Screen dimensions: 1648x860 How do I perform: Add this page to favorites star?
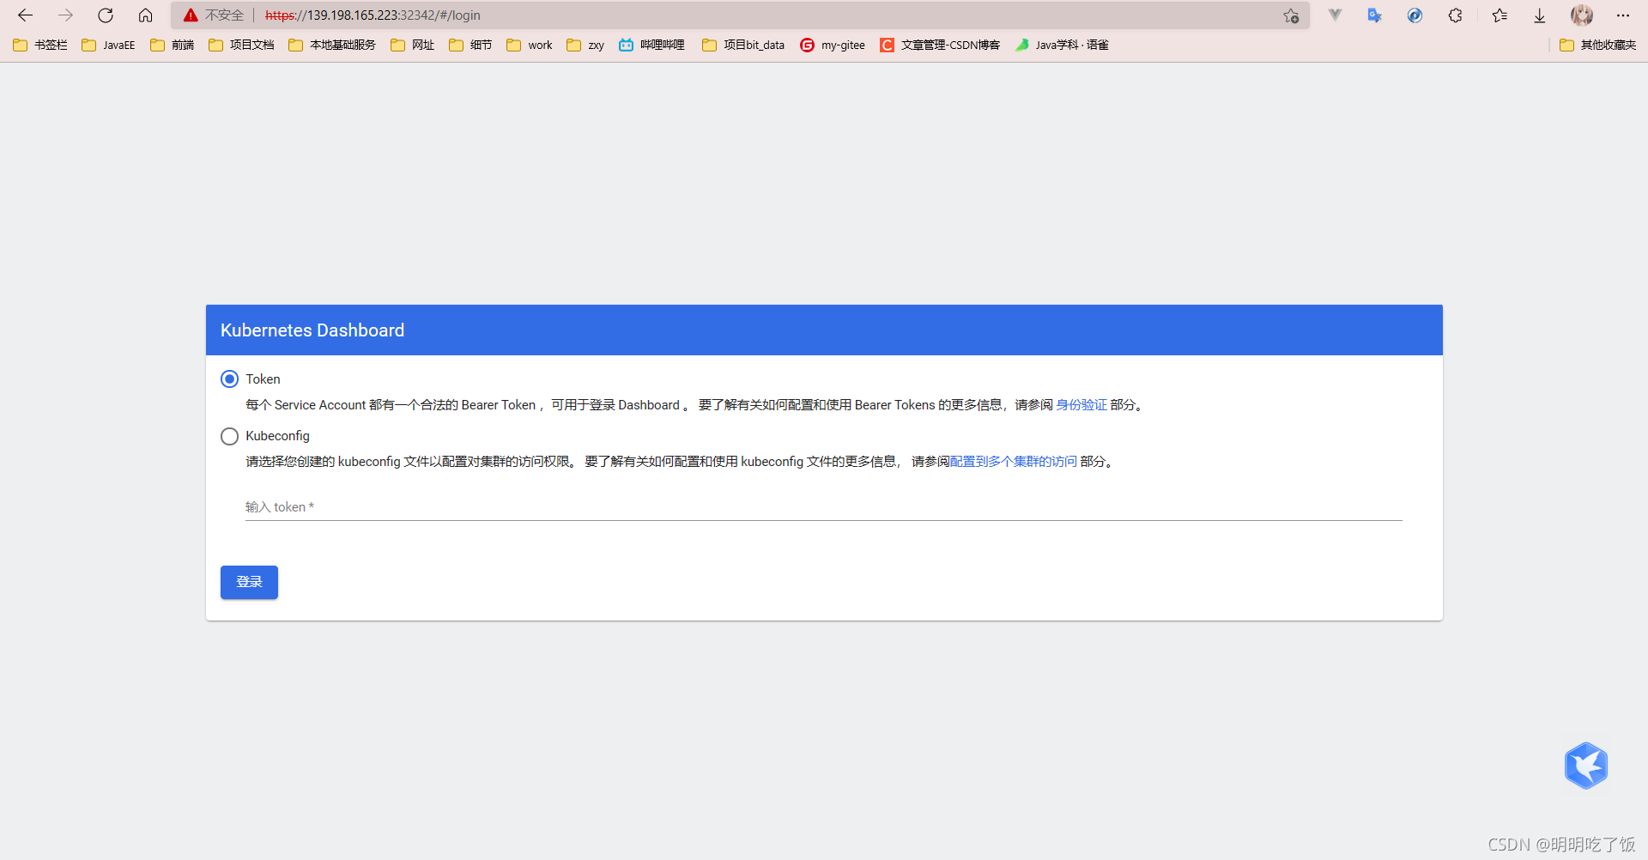coord(1291,15)
